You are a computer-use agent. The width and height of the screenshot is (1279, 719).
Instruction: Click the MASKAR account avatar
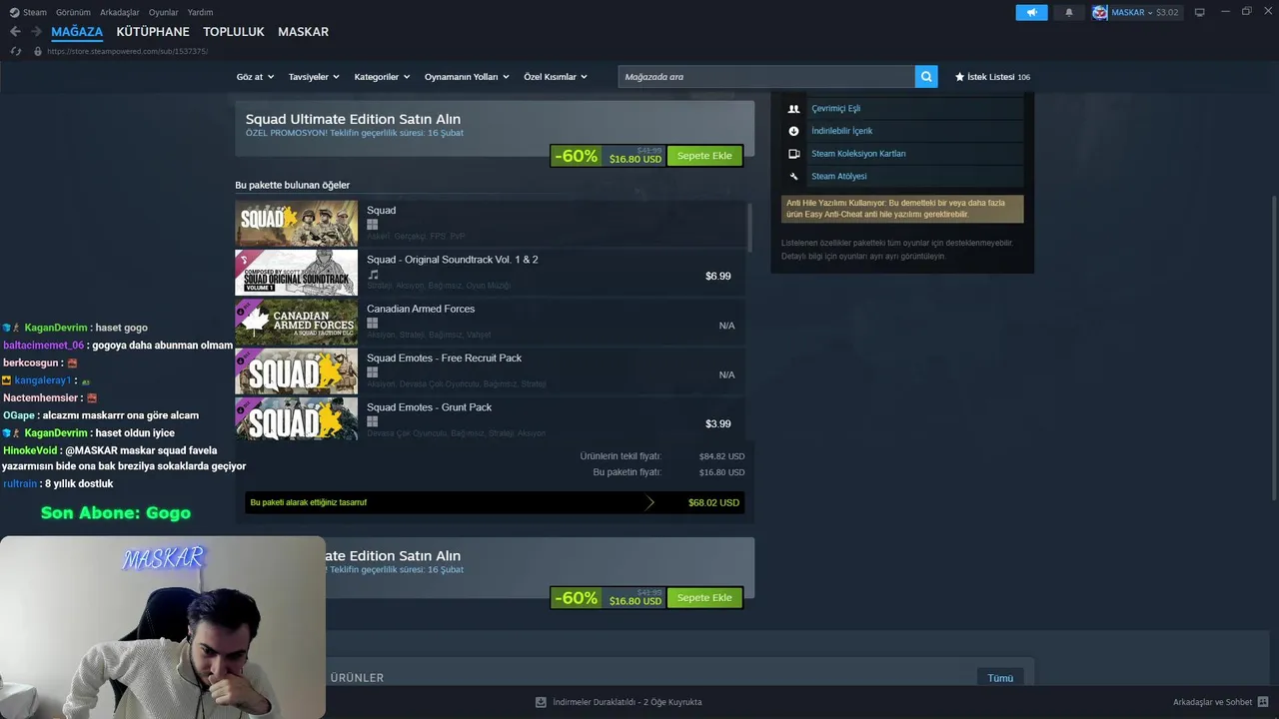(x=1100, y=12)
